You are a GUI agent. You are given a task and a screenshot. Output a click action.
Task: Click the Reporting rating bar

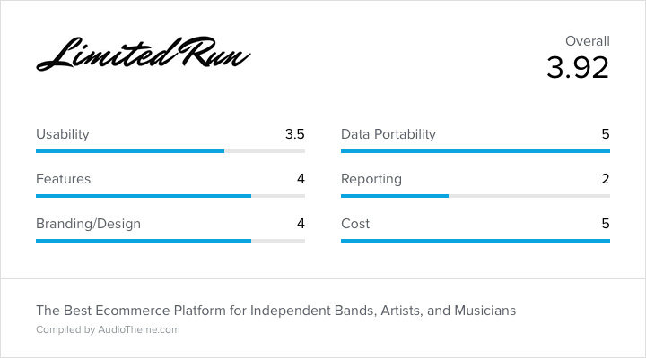tap(476, 196)
